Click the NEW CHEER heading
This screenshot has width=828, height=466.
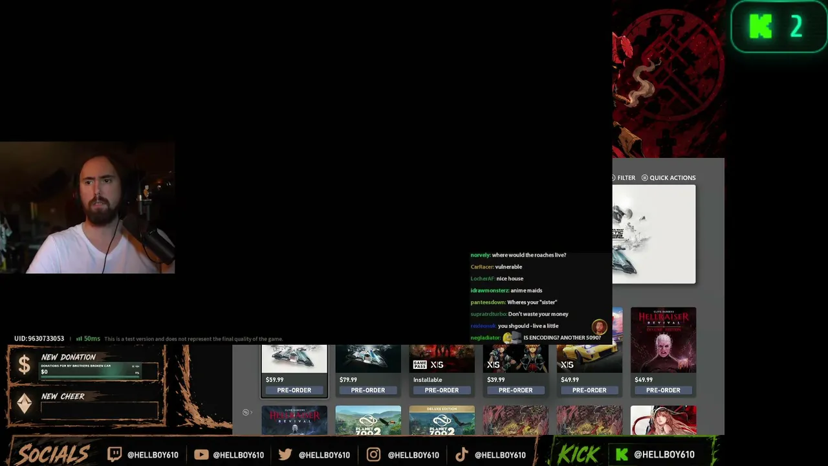(x=63, y=396)
